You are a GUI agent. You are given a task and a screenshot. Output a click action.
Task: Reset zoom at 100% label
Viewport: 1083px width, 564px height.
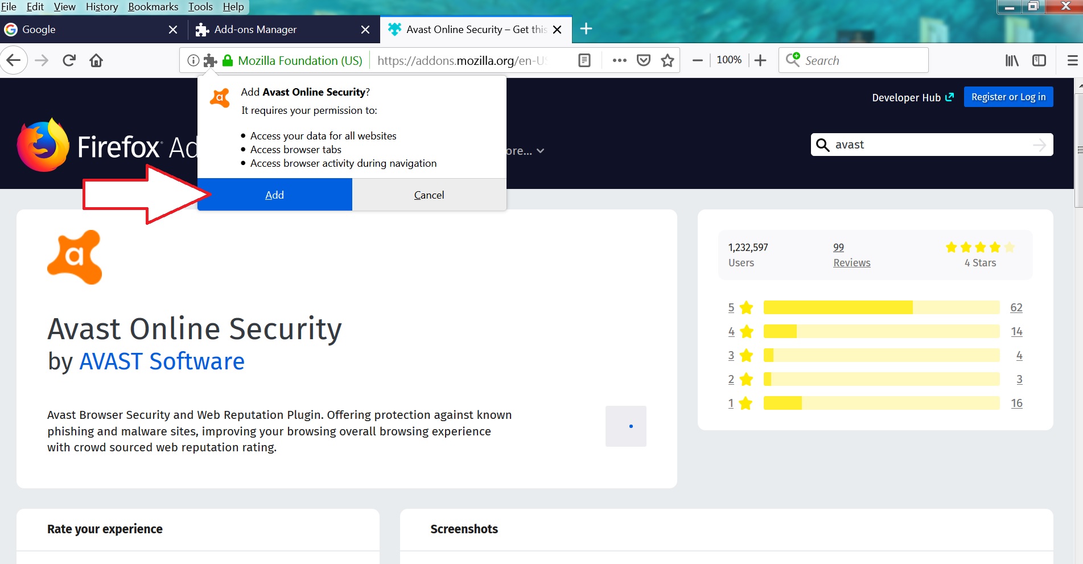729,60
